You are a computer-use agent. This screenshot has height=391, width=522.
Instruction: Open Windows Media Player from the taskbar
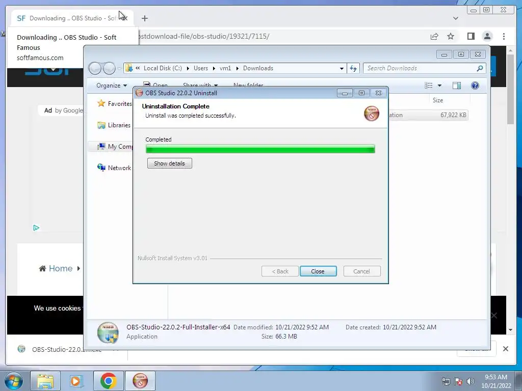[x=76, y=381]
